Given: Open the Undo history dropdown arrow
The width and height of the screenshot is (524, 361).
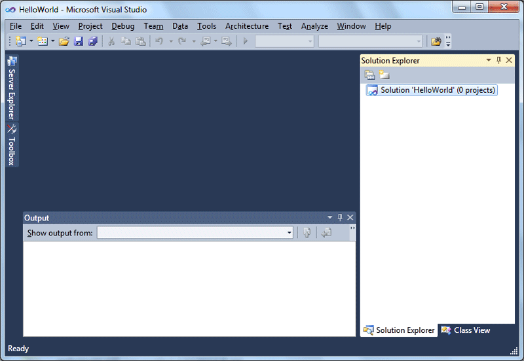Looking at the screenshot, I should [171, 41].
